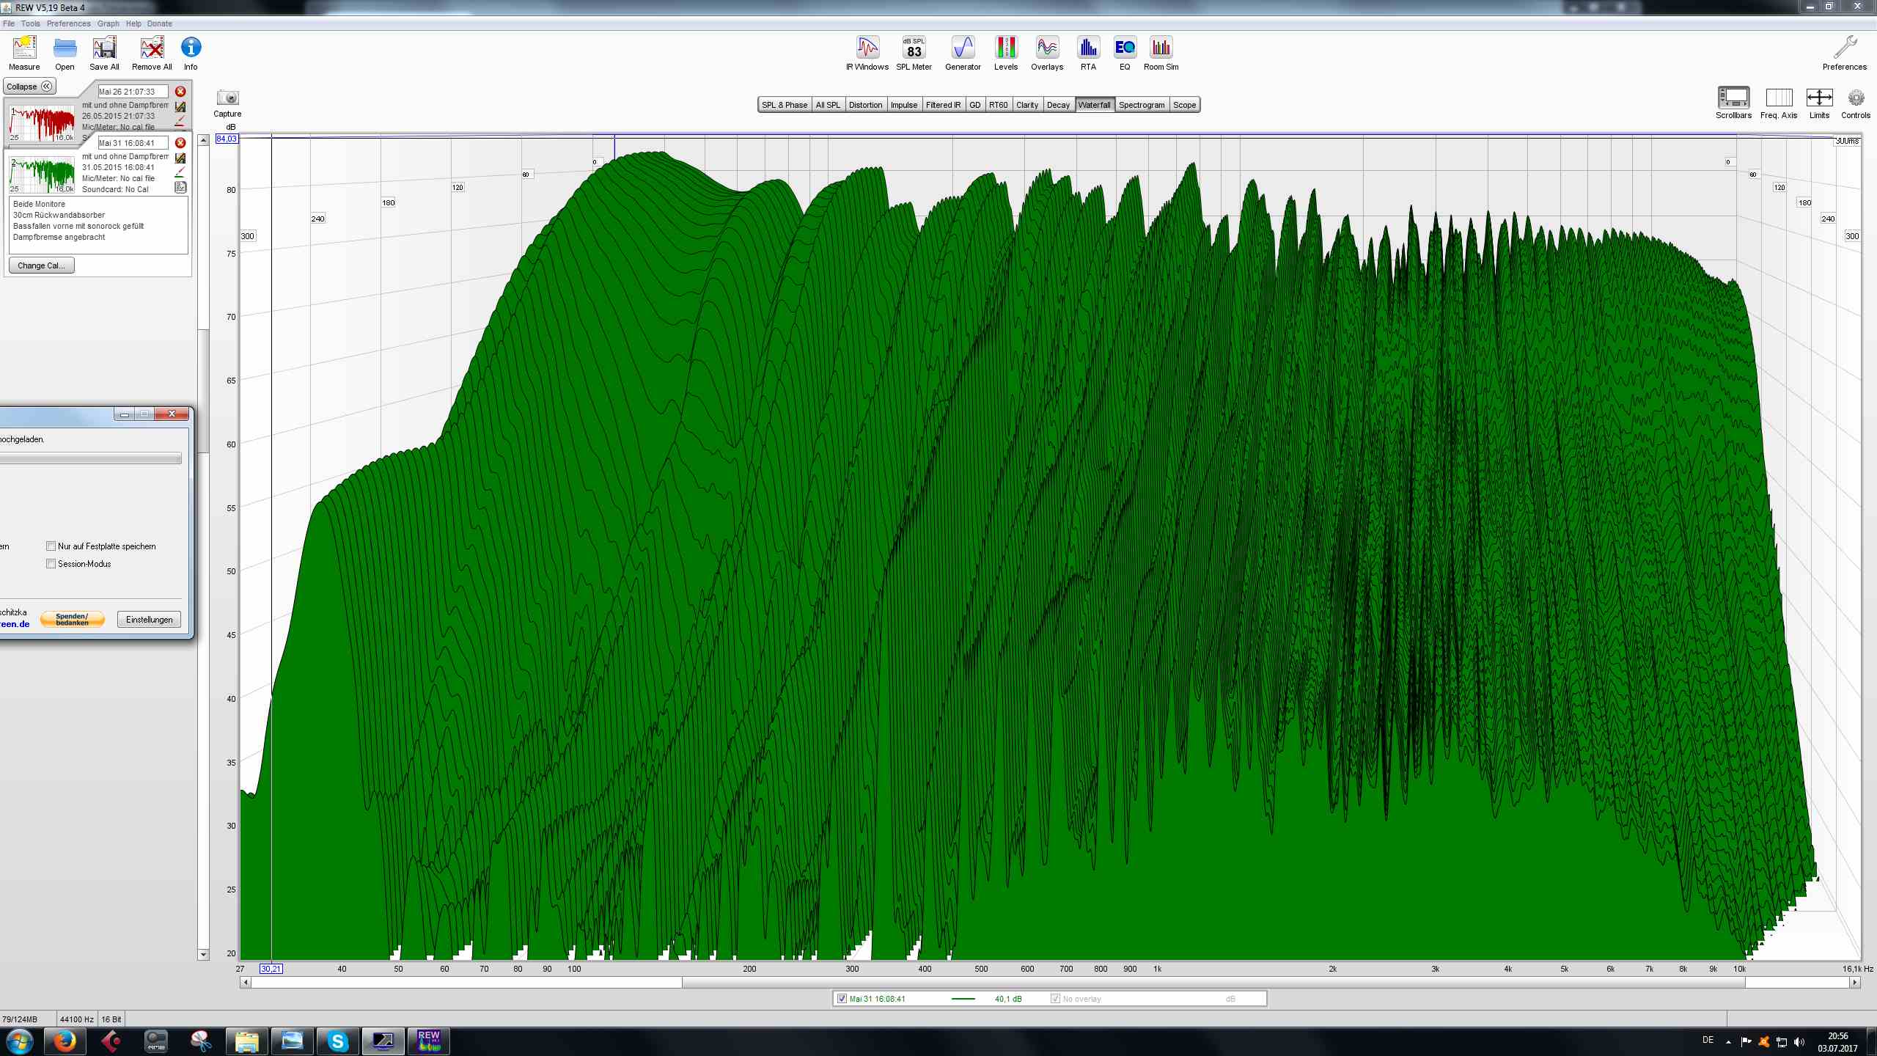The image size is (1877, 1056).
Task: Click save icon of Mai 31 measurement
Action: (x=180, y=158)
